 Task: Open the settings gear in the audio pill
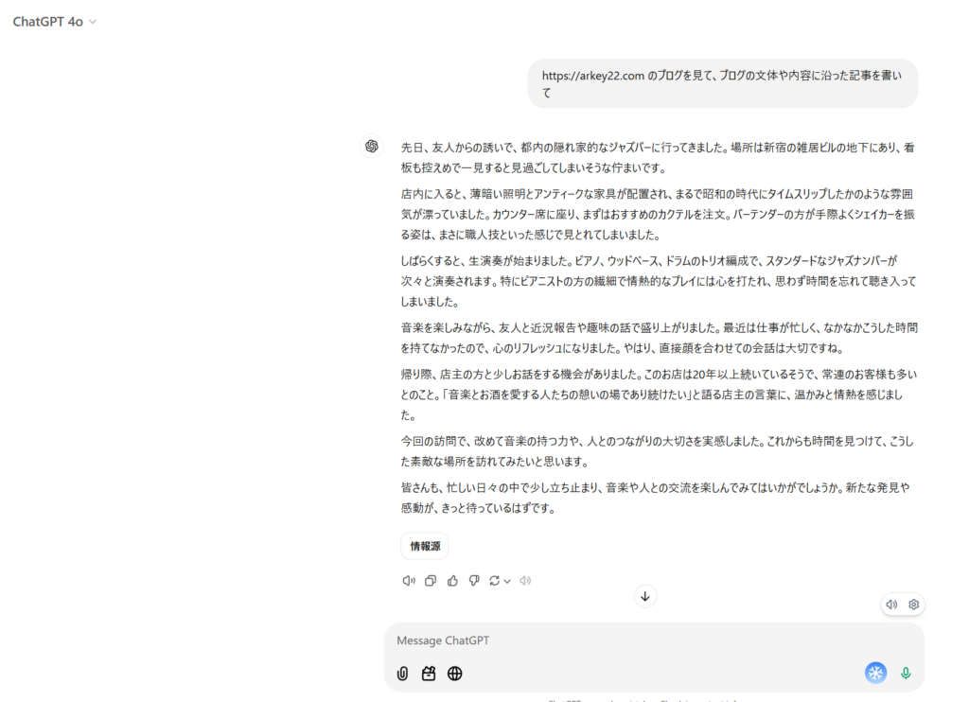point(913,604)
